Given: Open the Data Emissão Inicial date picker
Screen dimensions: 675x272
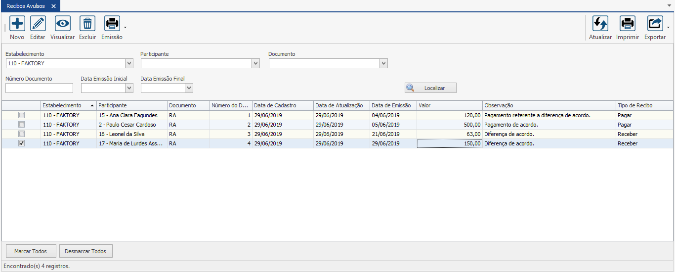Looking at the screenshot, I should (x=129, y=88).
